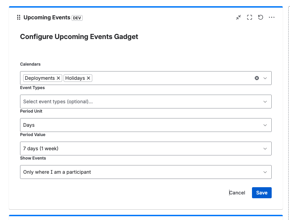
Task: Open the Calendars dropdown chevron
Action: click(265, 78)
